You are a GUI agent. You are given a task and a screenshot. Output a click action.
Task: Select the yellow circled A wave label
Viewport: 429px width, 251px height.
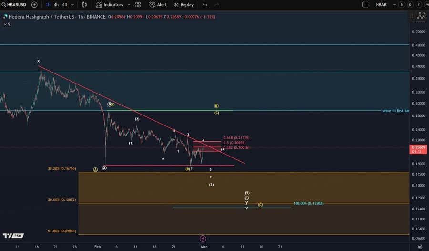coord(95,169)
